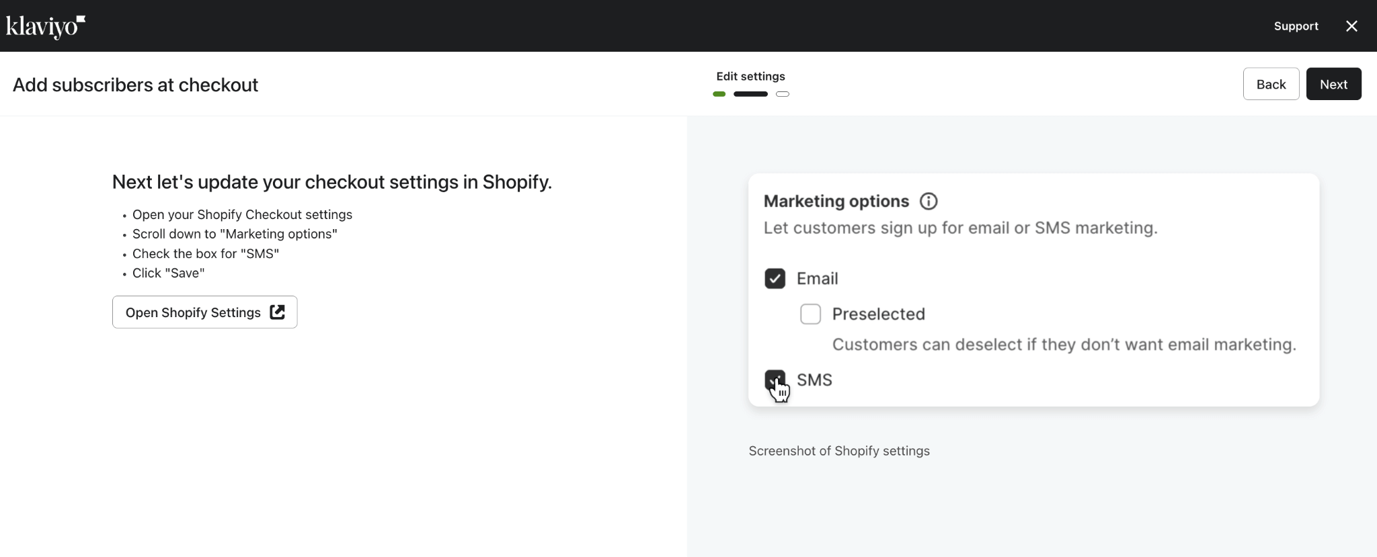The image size is (1377, 557).
Task: Click 'Check the box for "SMS"' text
Action: click(205, 254)
